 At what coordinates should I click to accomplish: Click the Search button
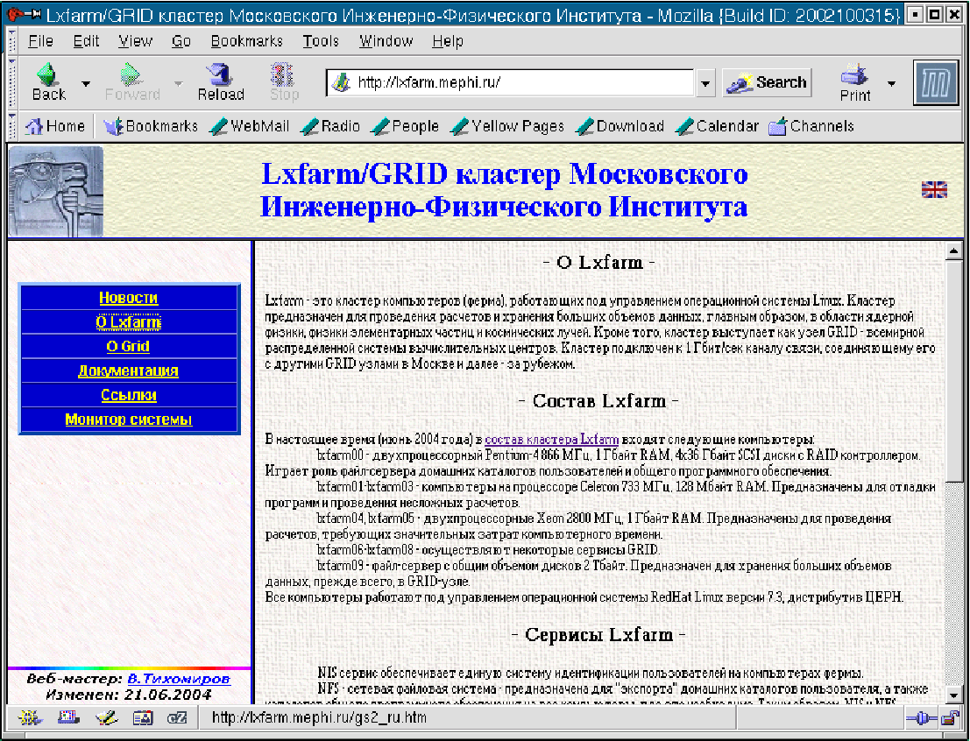click(x=767, y=83)
